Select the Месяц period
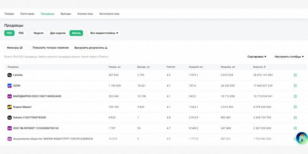The image size is (308, 154). pos(76,33)
